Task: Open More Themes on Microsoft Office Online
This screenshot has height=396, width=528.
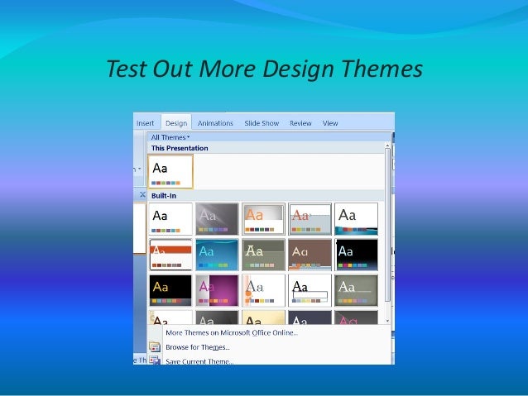Action: pos(232,332)
